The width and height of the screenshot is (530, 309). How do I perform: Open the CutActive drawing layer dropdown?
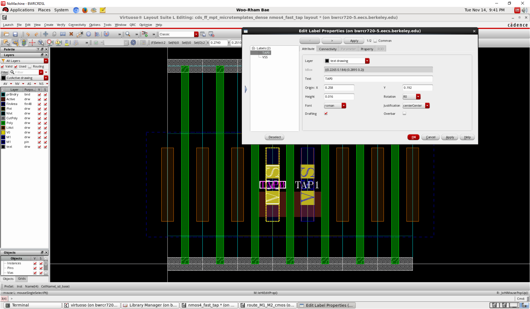click(x=46, y=78)
